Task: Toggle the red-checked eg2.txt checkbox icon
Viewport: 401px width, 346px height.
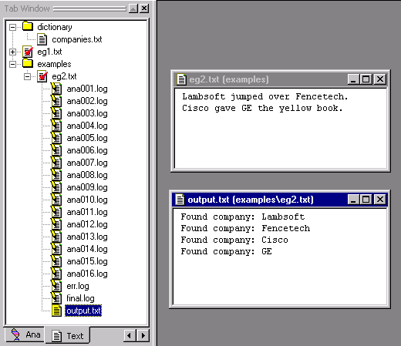Action: coord(42,76)
